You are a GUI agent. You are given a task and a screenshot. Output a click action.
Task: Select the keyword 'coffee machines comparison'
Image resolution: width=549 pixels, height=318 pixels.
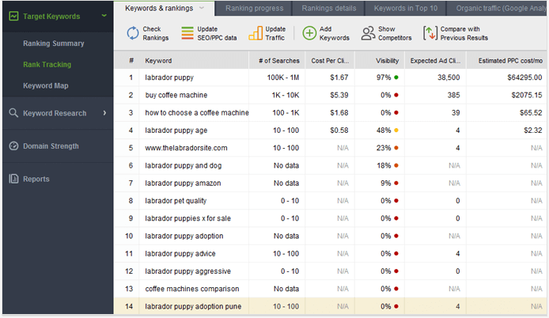point(192,289)
